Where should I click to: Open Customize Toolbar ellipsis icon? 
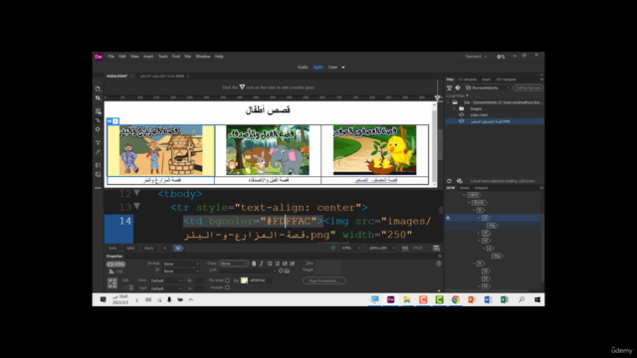[98, 188]
